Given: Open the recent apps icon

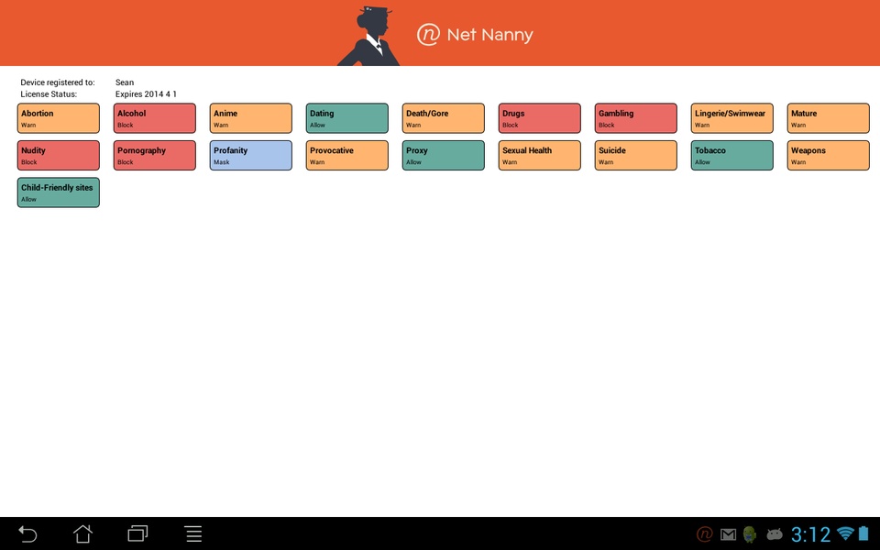Looking at the screenshot, I should point(137,533).
